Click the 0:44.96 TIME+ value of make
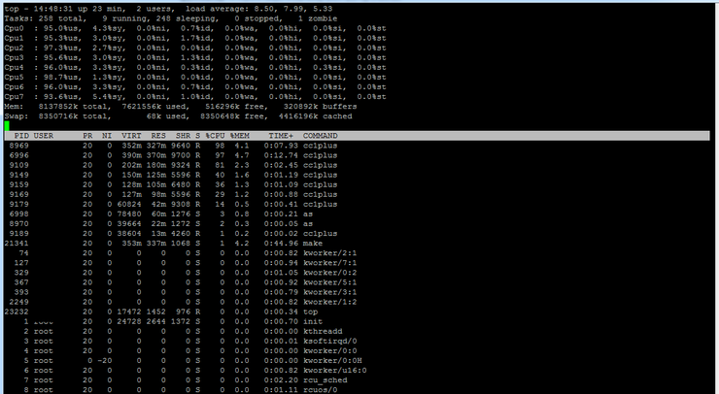The width and height of the screenshot is (719, 394). [281, 244]
